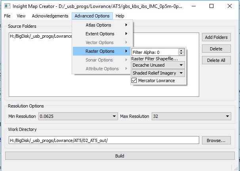This screenshot has height=171, width=240.
Task: Open the Acknowledgements menu
Action: 50,16
